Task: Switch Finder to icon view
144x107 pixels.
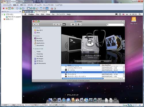Action: coord(54,24)
